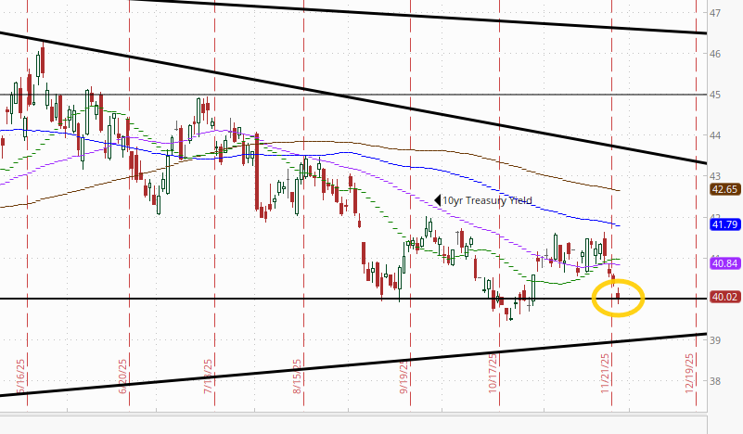Select the 7/18/25 expiration date marker
The height and width of the screenshot is (434, 743).
click(209, 376)
